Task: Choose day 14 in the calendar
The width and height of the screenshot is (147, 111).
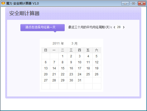Action: coord(54,68)
